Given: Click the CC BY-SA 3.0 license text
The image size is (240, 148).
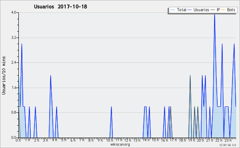Looking at the screenshot, I should (228, 145).
